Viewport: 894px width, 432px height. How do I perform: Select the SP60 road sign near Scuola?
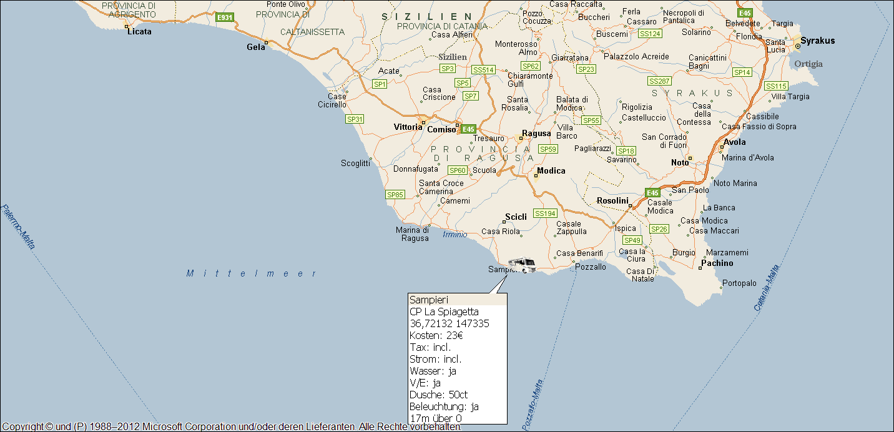point(457,170)
